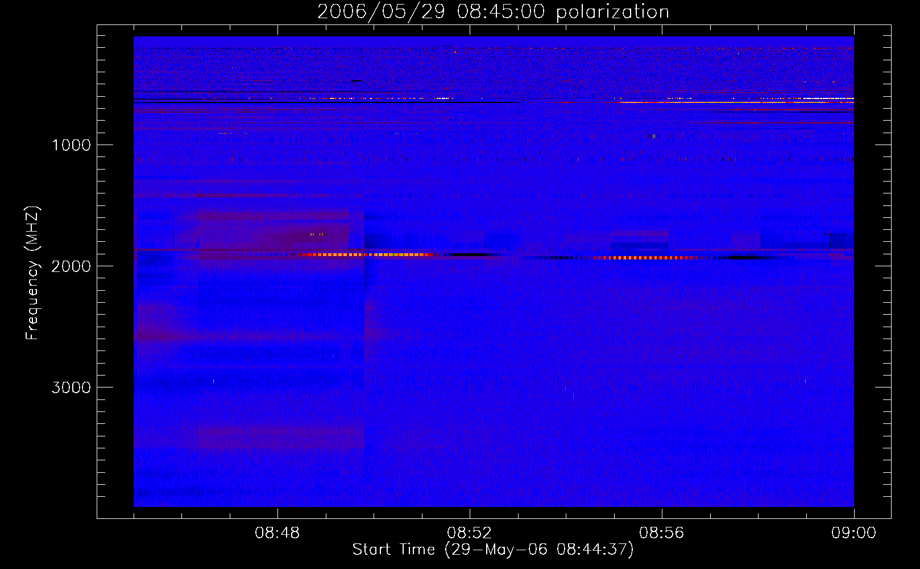The height and width of the screenshot is (569, 920).
Task: Click the 09:00 time axis label
Action: pyautogui.click(x=854, y=533)
